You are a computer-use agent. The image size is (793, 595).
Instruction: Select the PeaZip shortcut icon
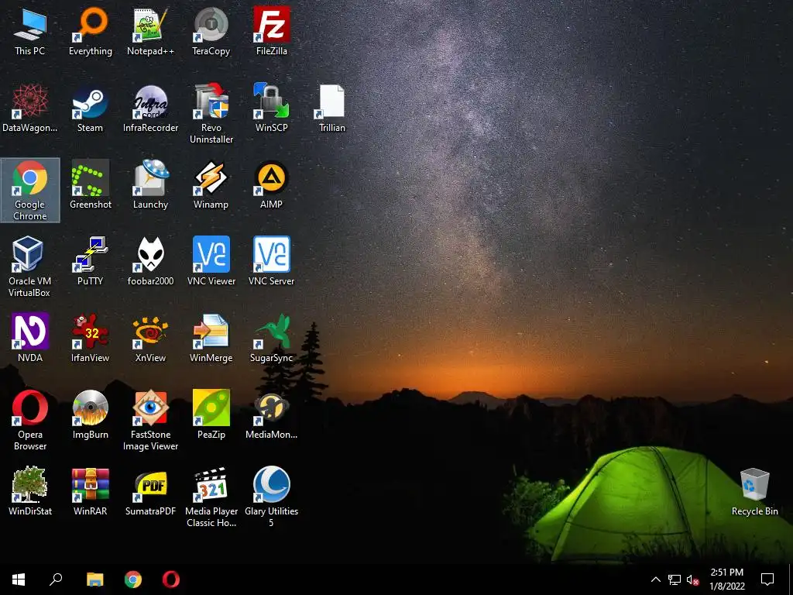[x=211, y=414]
